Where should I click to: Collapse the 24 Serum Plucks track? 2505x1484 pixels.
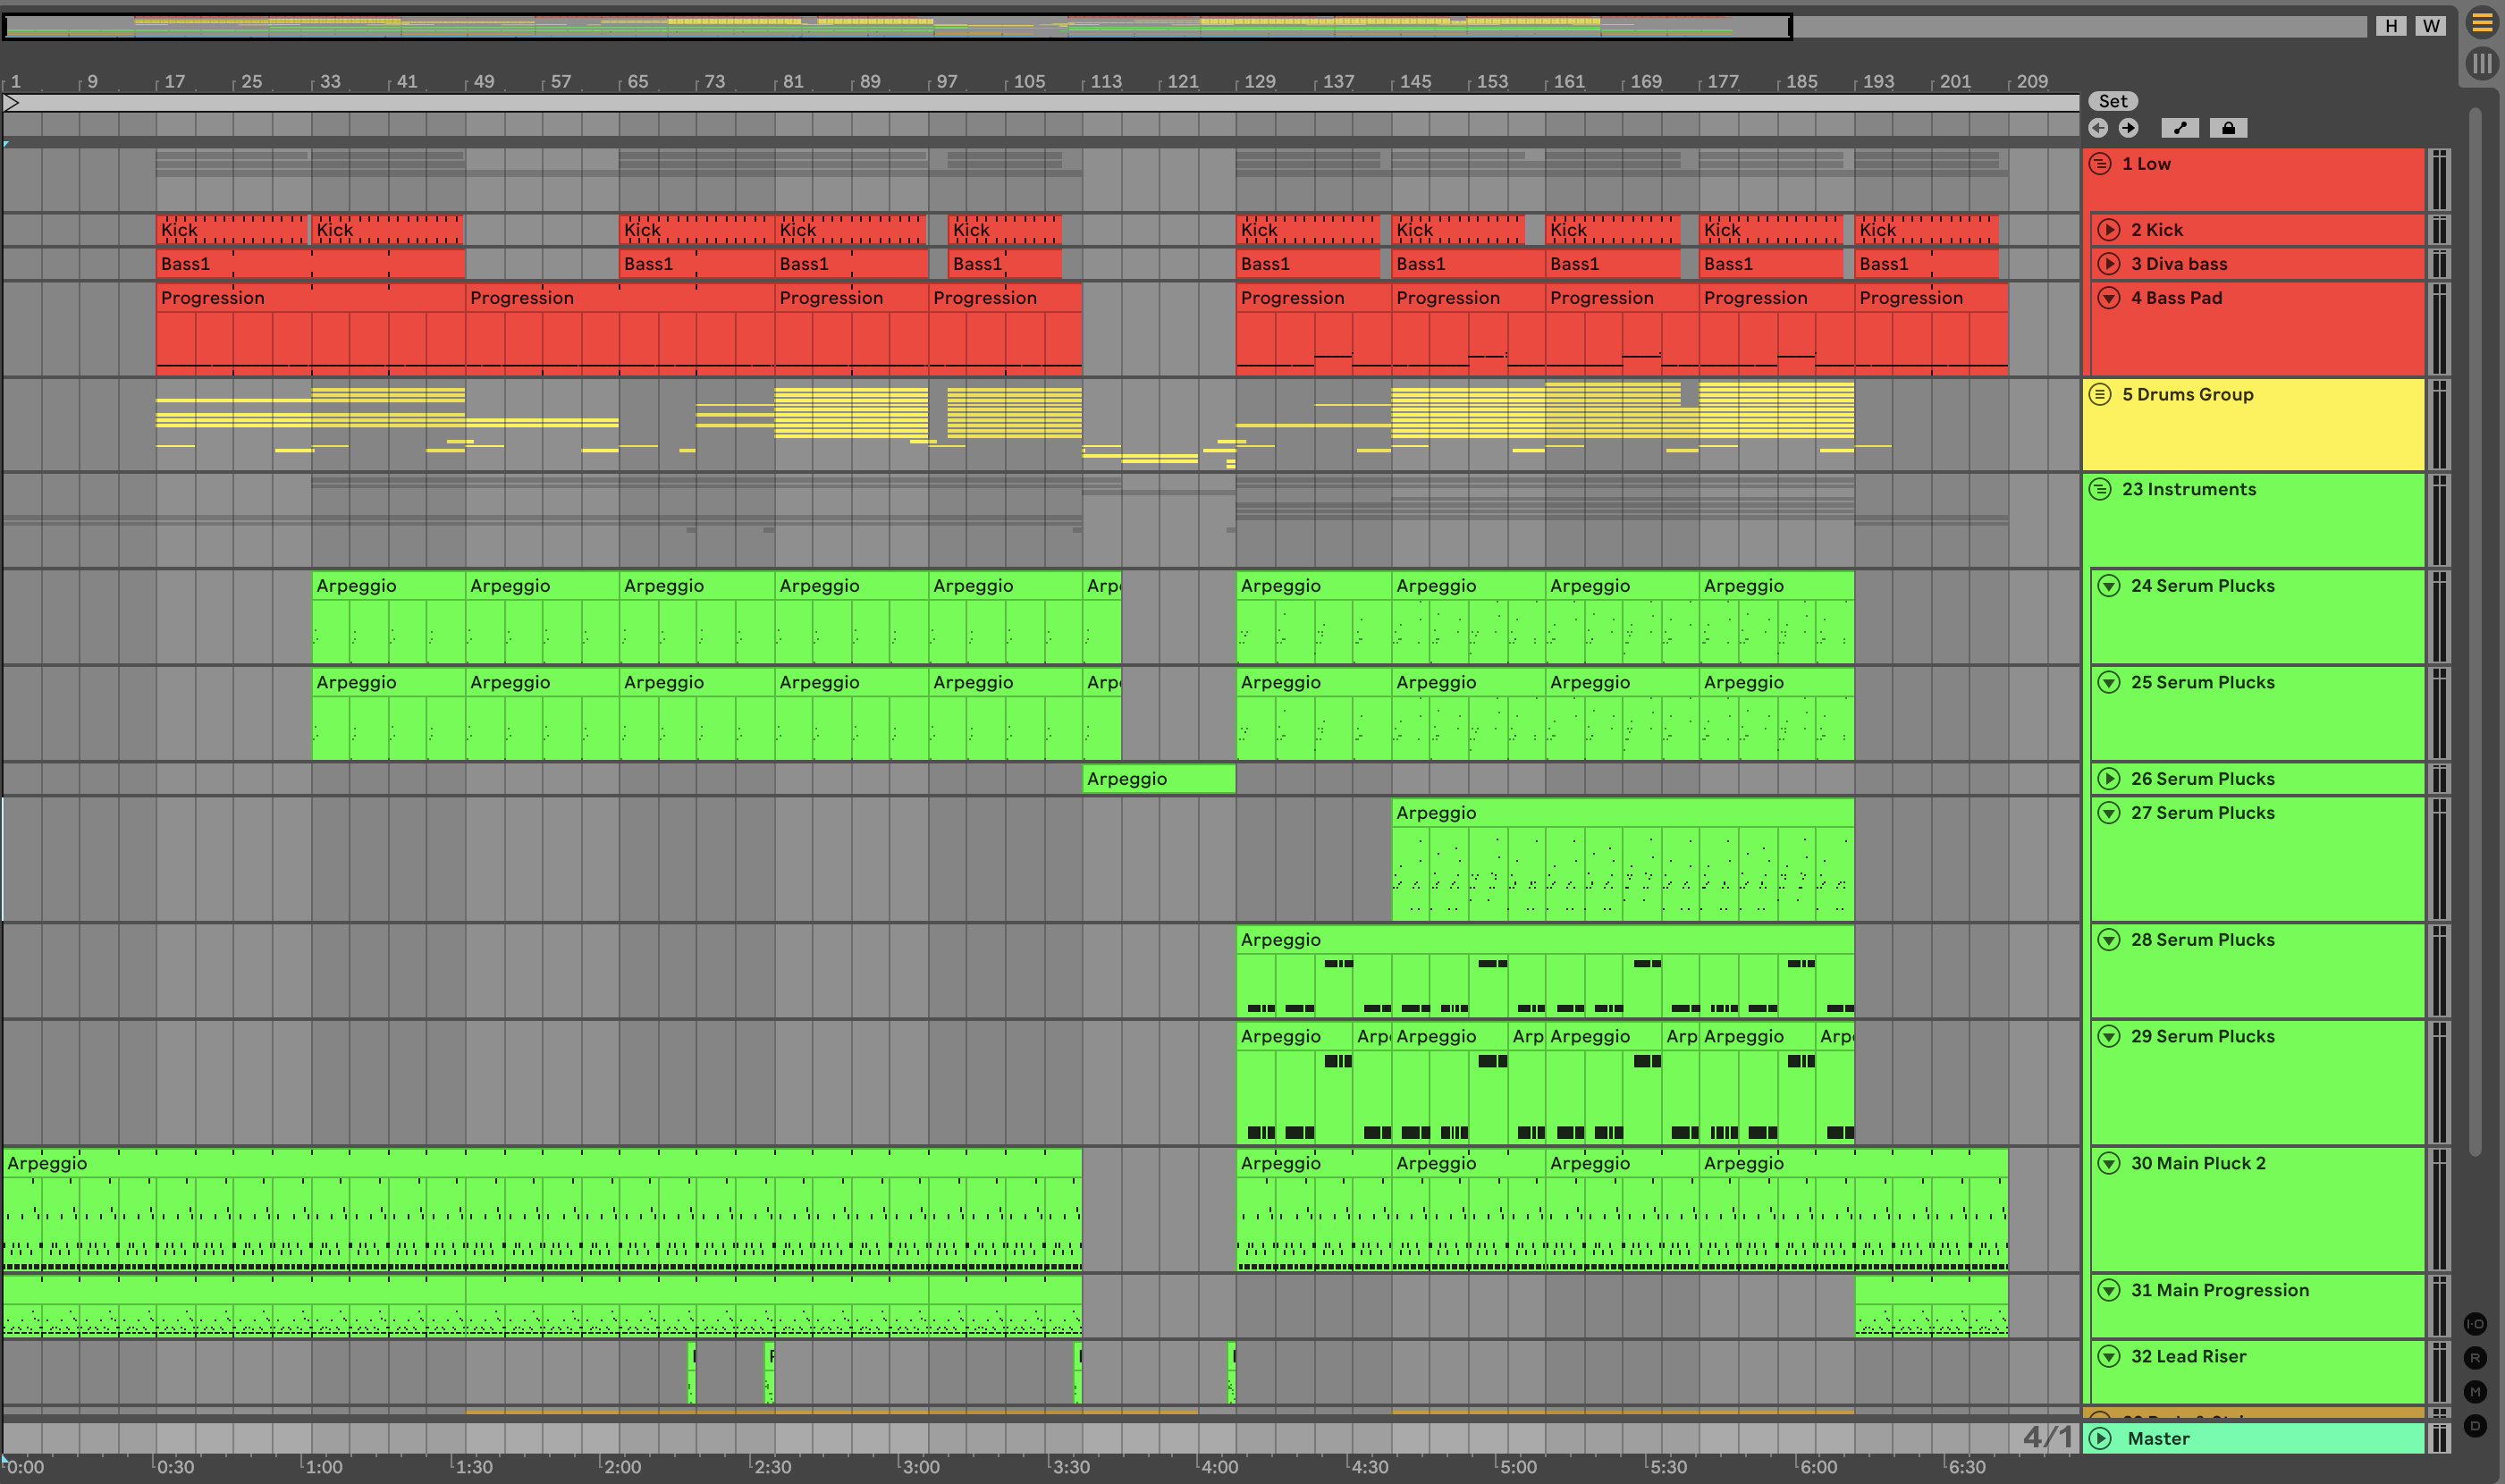point(2109,586)
